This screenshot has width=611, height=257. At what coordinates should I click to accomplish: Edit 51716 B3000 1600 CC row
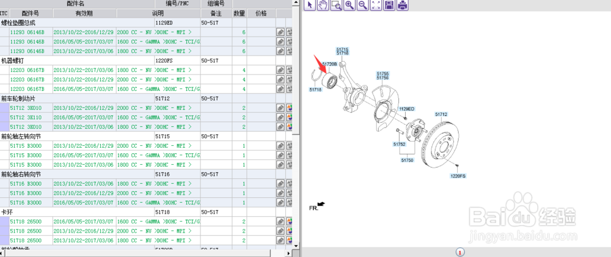click(280, 203)
